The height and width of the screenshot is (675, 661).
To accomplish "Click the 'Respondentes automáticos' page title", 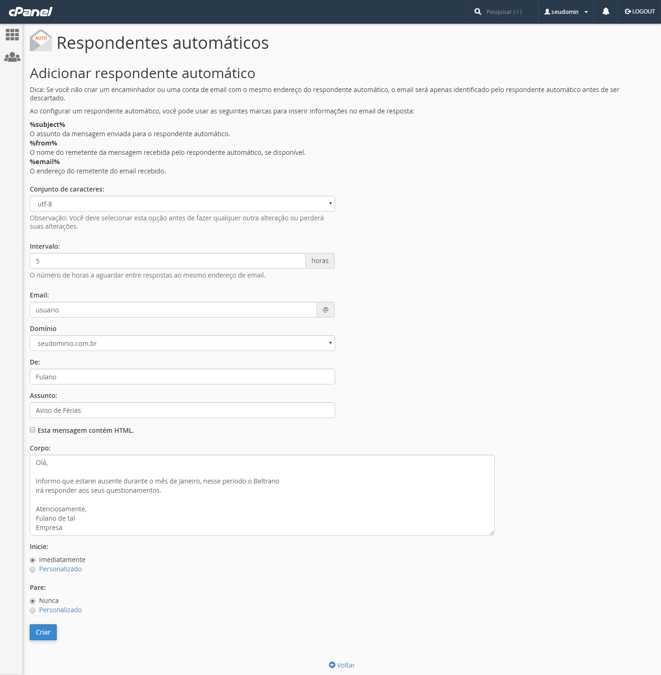I will [x=163, y=43].
